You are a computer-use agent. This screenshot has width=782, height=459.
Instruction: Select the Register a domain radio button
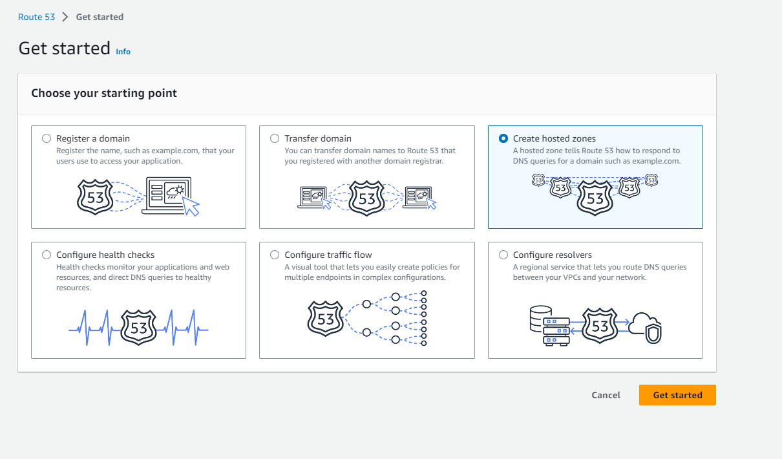tap(47, 138)
